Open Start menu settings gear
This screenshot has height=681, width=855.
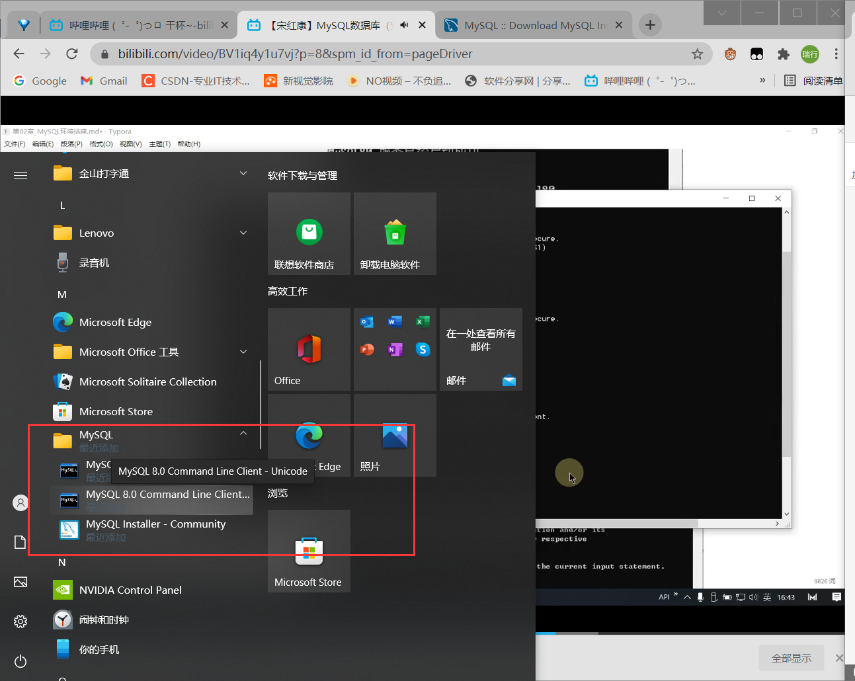click(20, 621)
